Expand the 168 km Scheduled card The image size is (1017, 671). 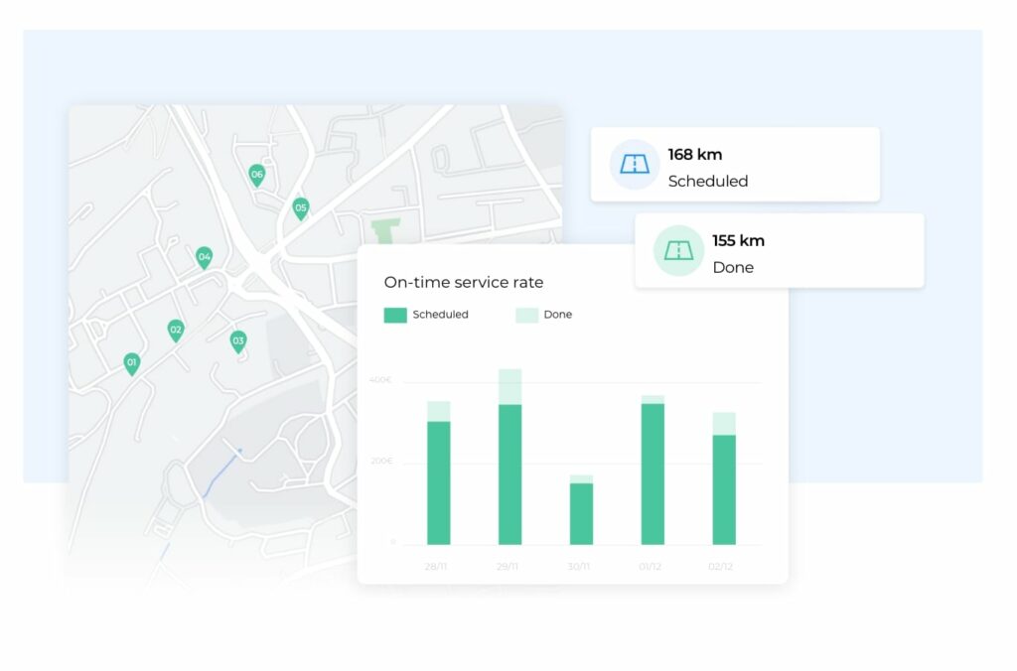[735, 164]
